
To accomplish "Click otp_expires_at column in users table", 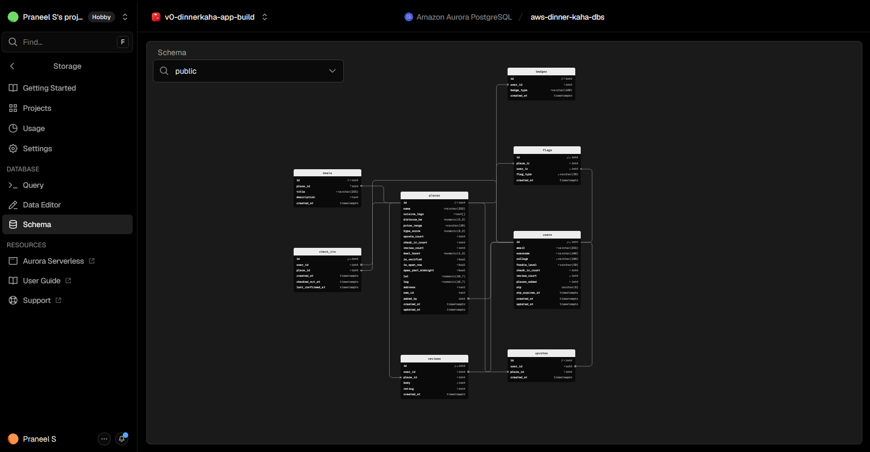I will [x=547, y=293].
